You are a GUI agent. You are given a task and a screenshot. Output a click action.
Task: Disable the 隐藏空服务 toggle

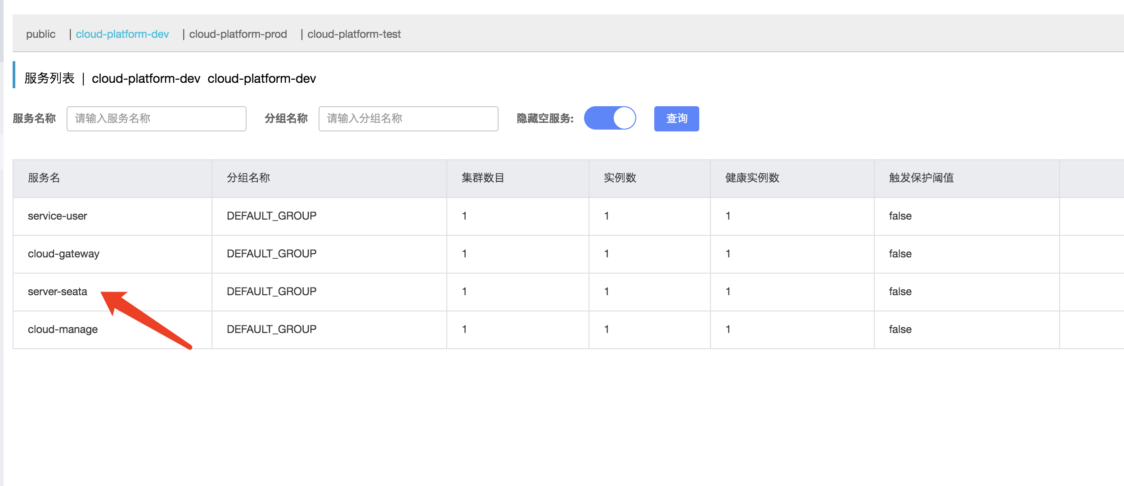(610, 118)
